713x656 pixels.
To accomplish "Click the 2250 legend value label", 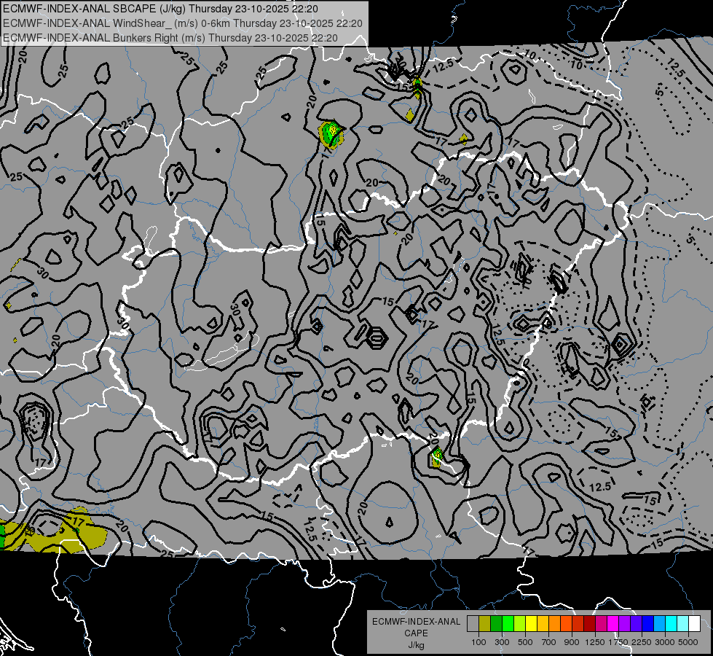I will (x=642, y=642).
